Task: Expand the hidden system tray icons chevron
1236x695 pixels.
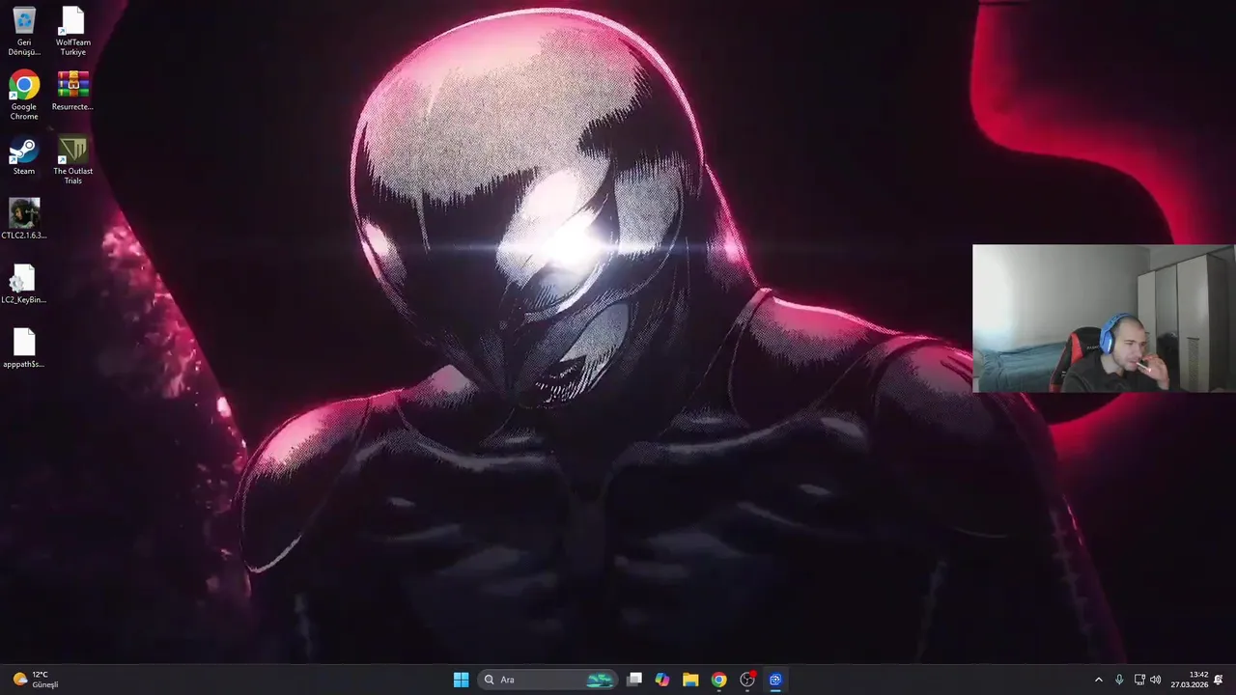Action: pos(1098,680)
